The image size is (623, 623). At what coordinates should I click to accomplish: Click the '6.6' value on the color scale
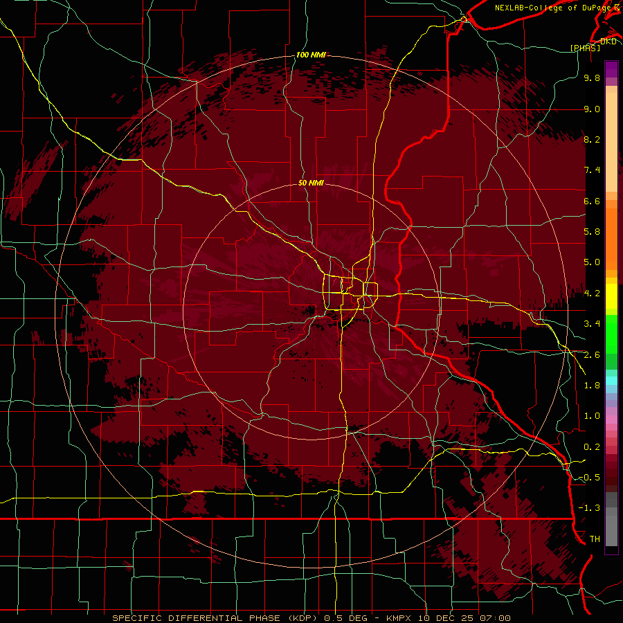(x=592, y=201)
